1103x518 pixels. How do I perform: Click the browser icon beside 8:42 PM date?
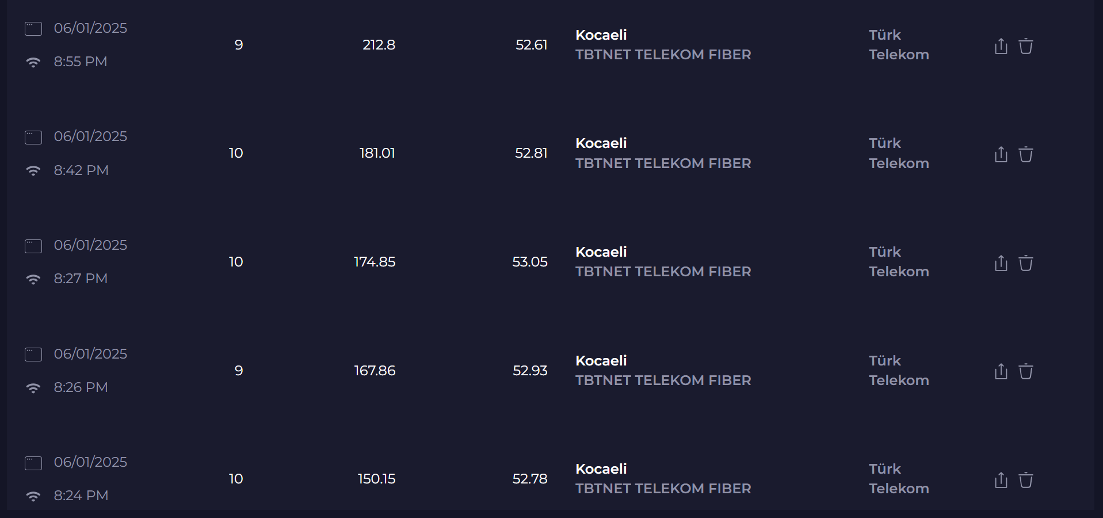(33, 138)
